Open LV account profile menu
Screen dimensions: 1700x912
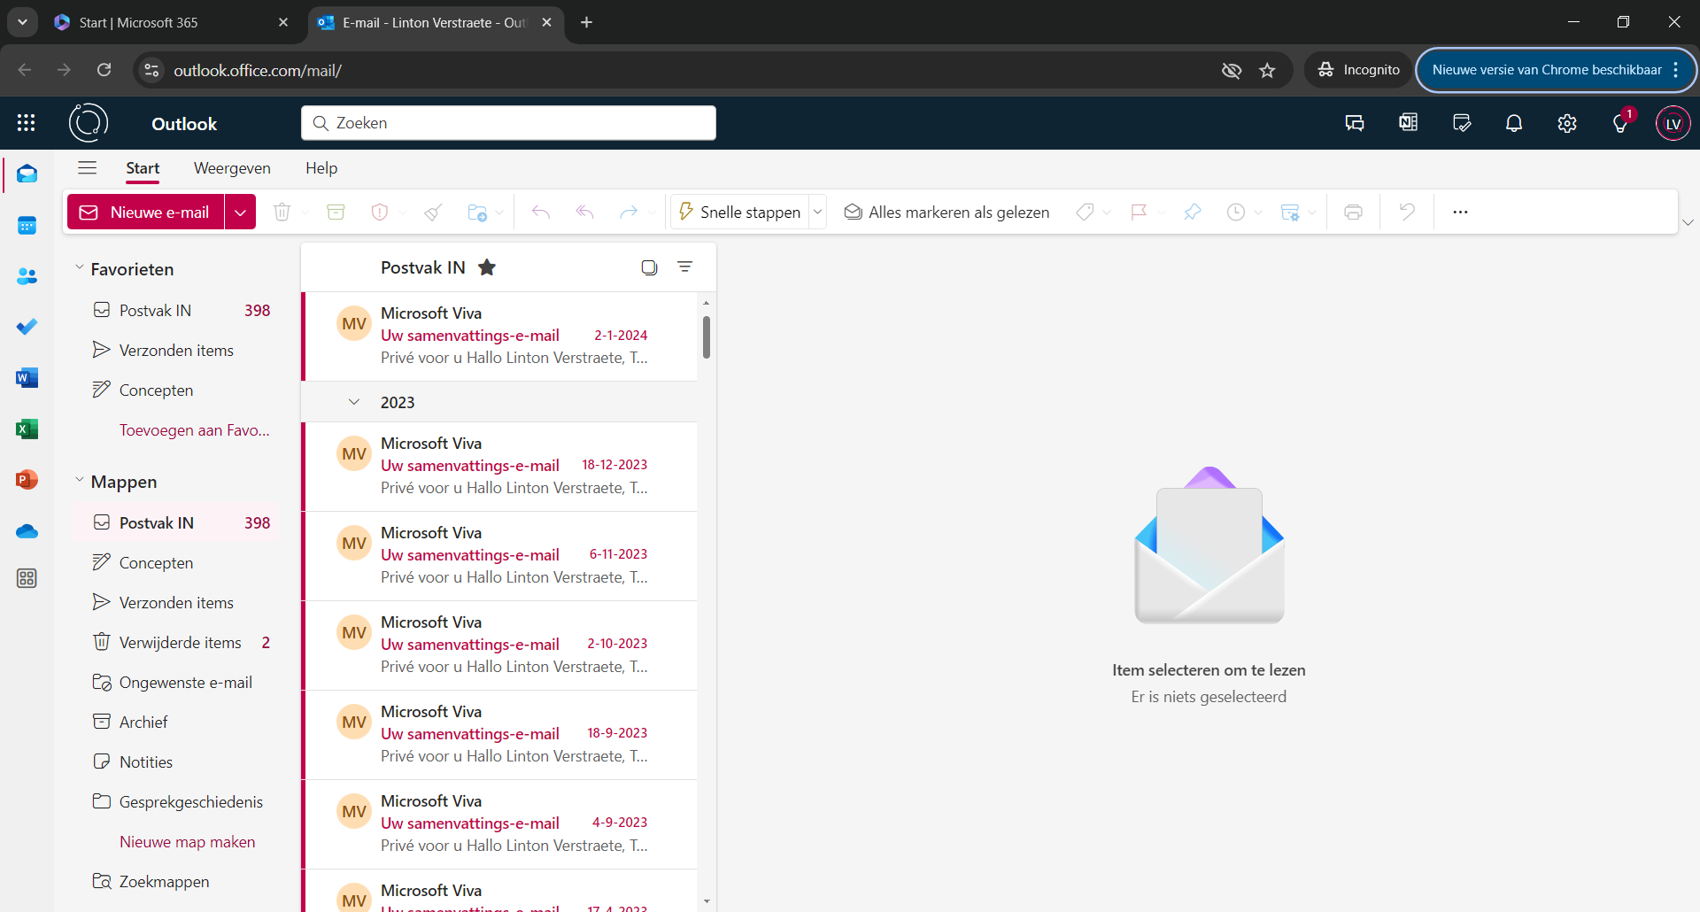(1673, 123)
